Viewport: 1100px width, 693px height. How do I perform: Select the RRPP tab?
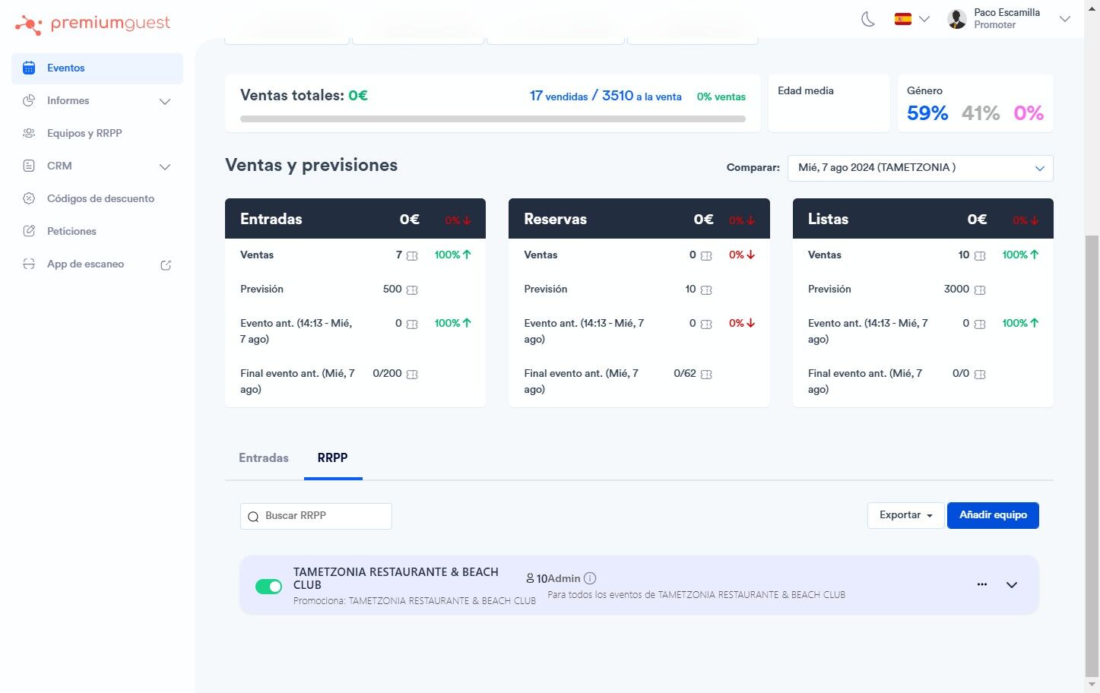333,457
